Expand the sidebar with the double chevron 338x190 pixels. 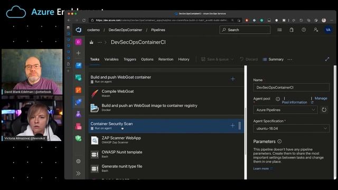78,173
